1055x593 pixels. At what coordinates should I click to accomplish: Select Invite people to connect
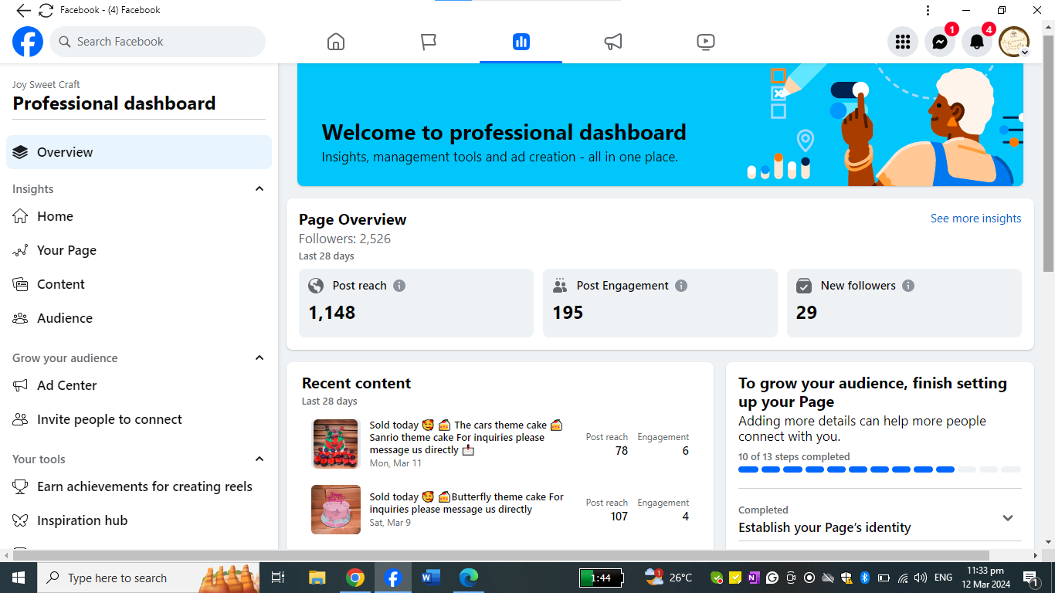[x=139, y=419]
